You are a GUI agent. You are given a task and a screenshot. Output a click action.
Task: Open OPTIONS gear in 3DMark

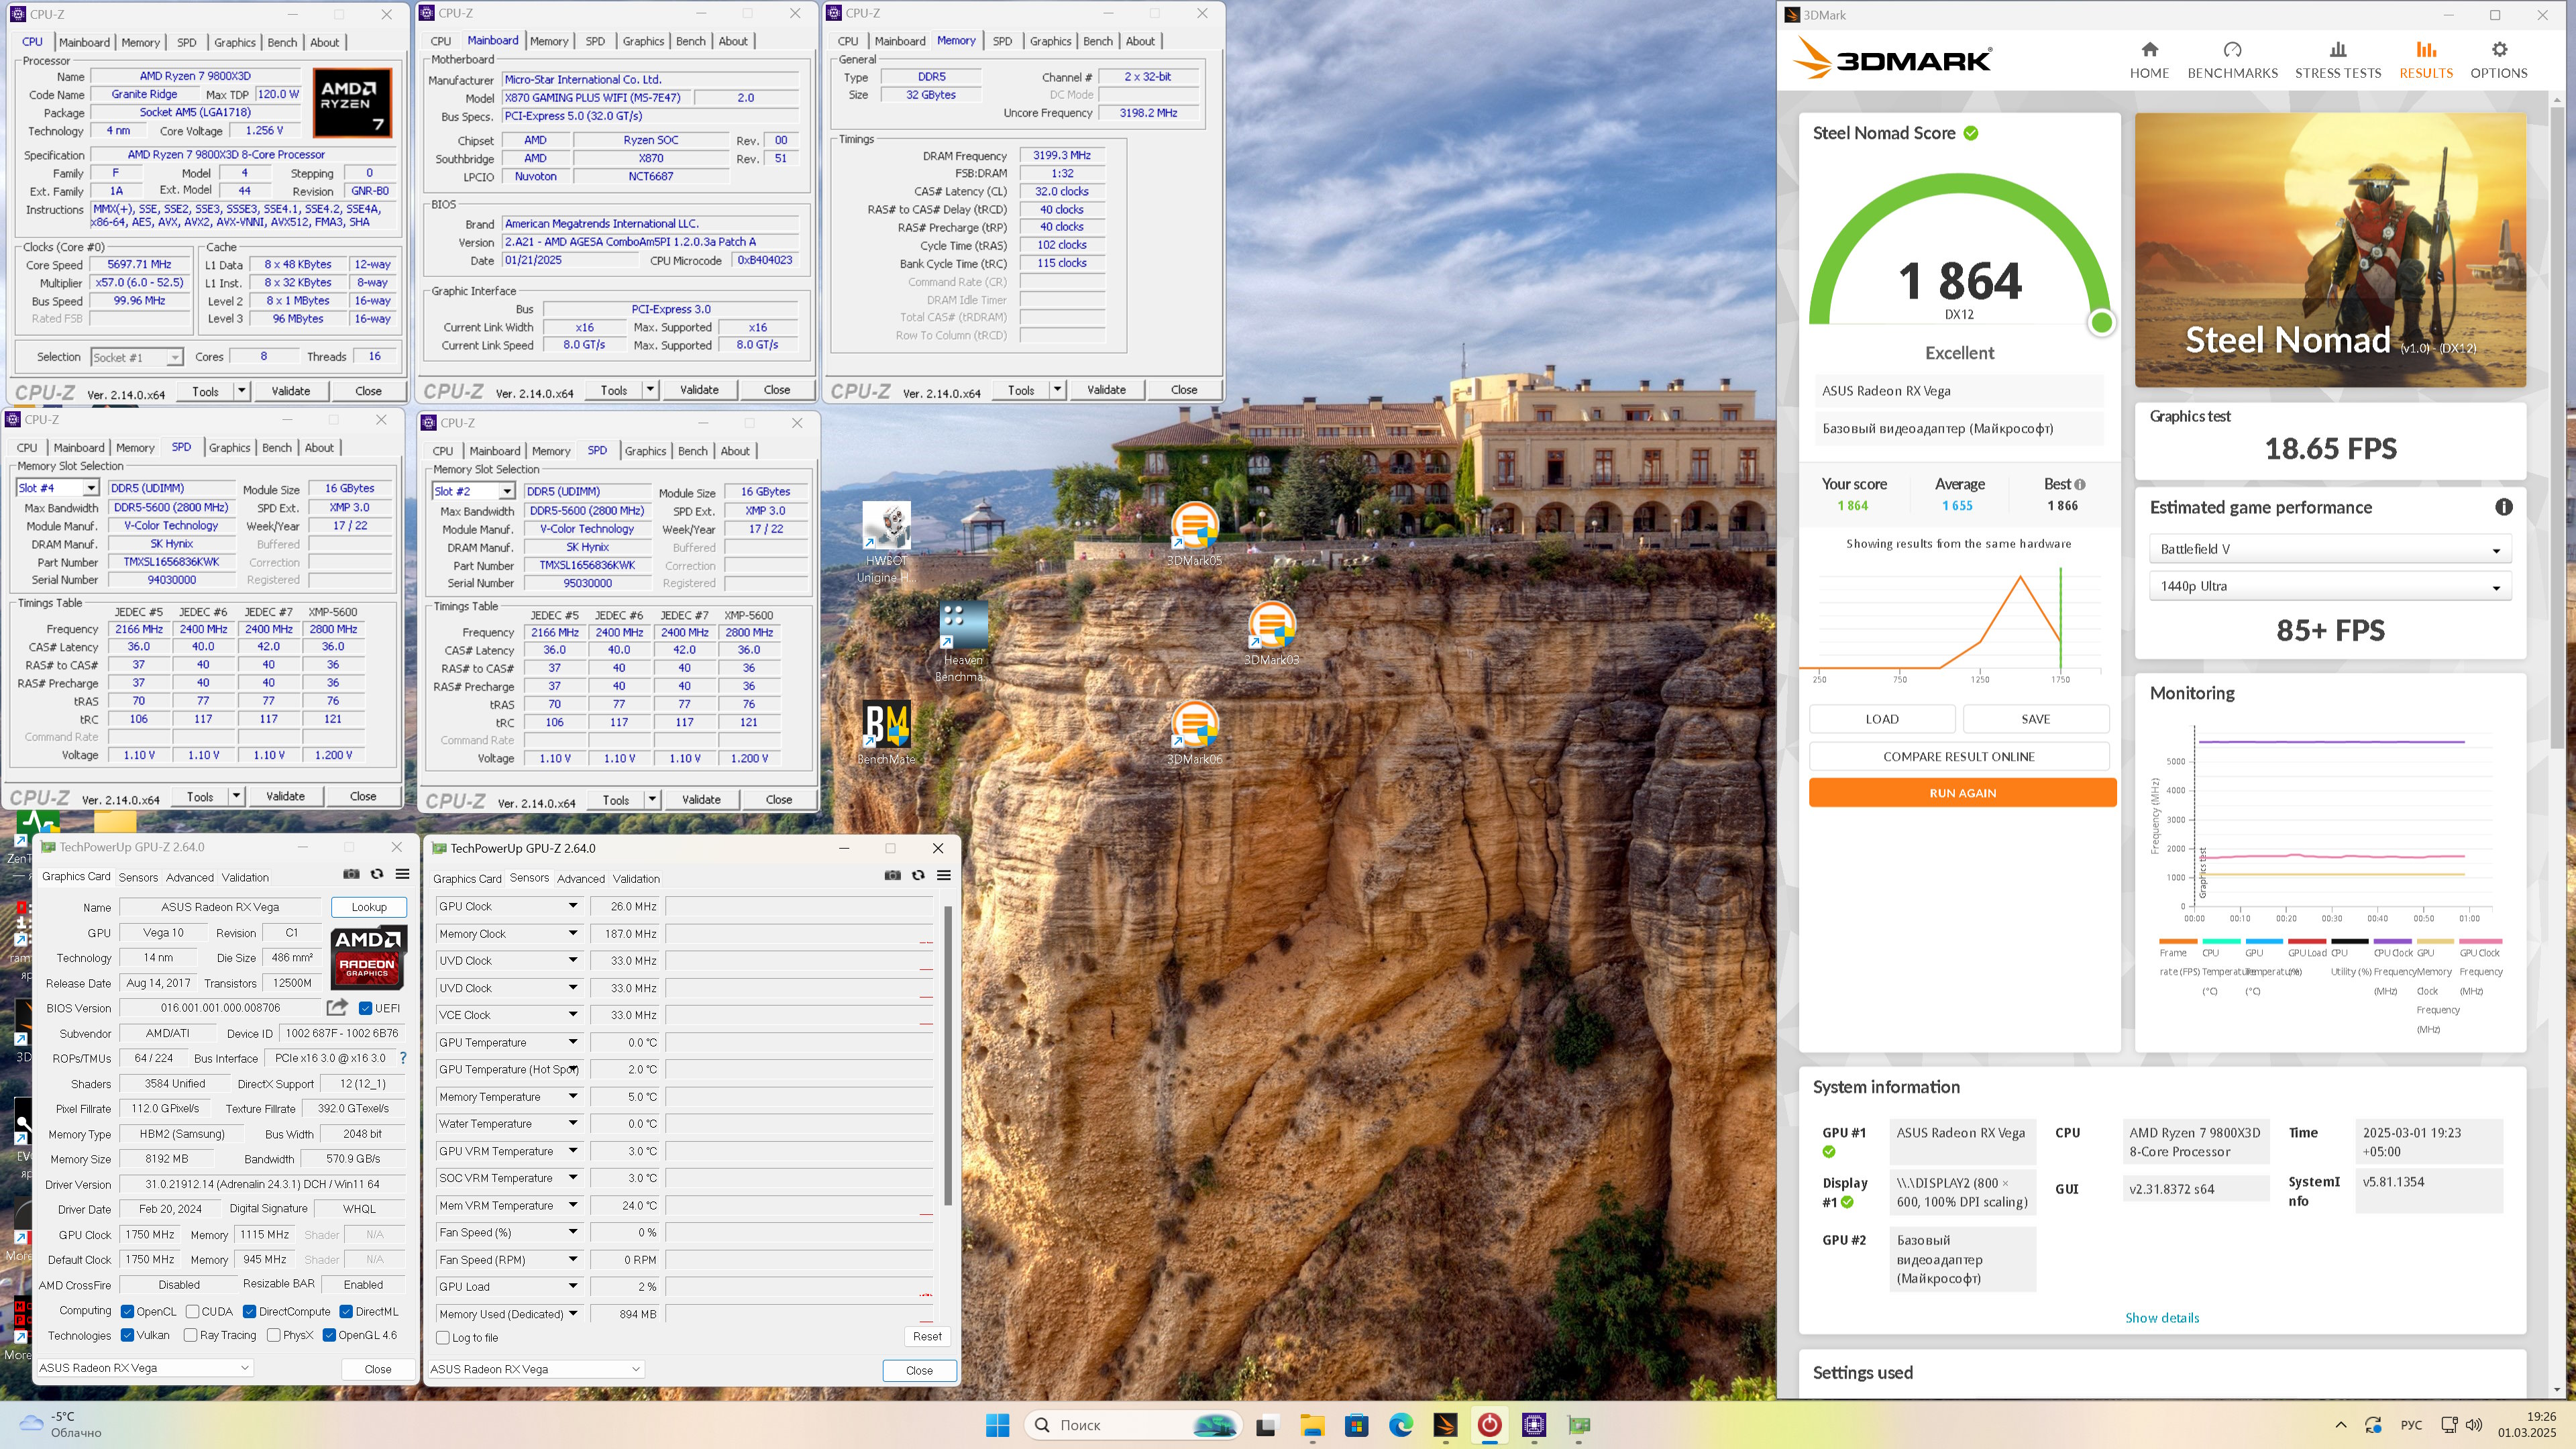pyautogui.click(x=2498, y=60)
